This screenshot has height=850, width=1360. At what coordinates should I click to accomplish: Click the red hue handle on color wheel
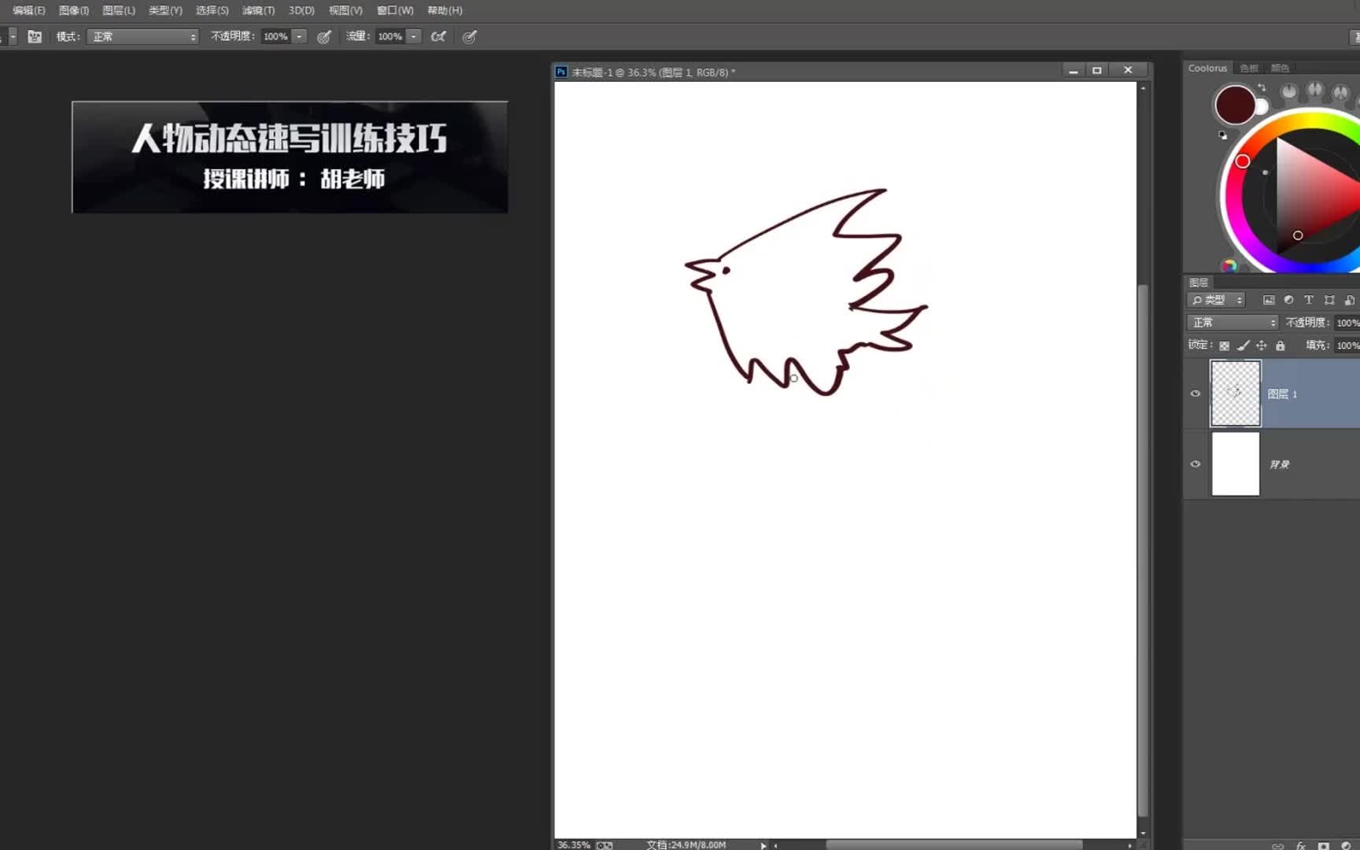coord(1242,161)
